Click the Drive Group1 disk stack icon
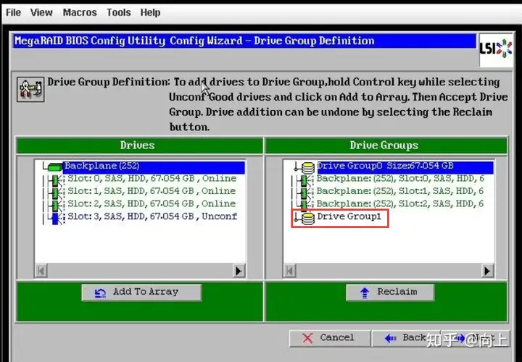Image resolution: width=522 pixels, height=362 pixels. pos(308,219)
